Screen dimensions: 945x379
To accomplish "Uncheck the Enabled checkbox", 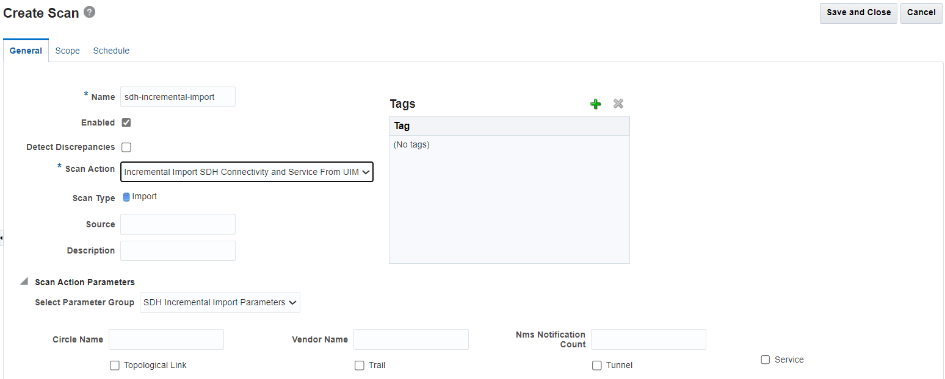I will (126, 122).
